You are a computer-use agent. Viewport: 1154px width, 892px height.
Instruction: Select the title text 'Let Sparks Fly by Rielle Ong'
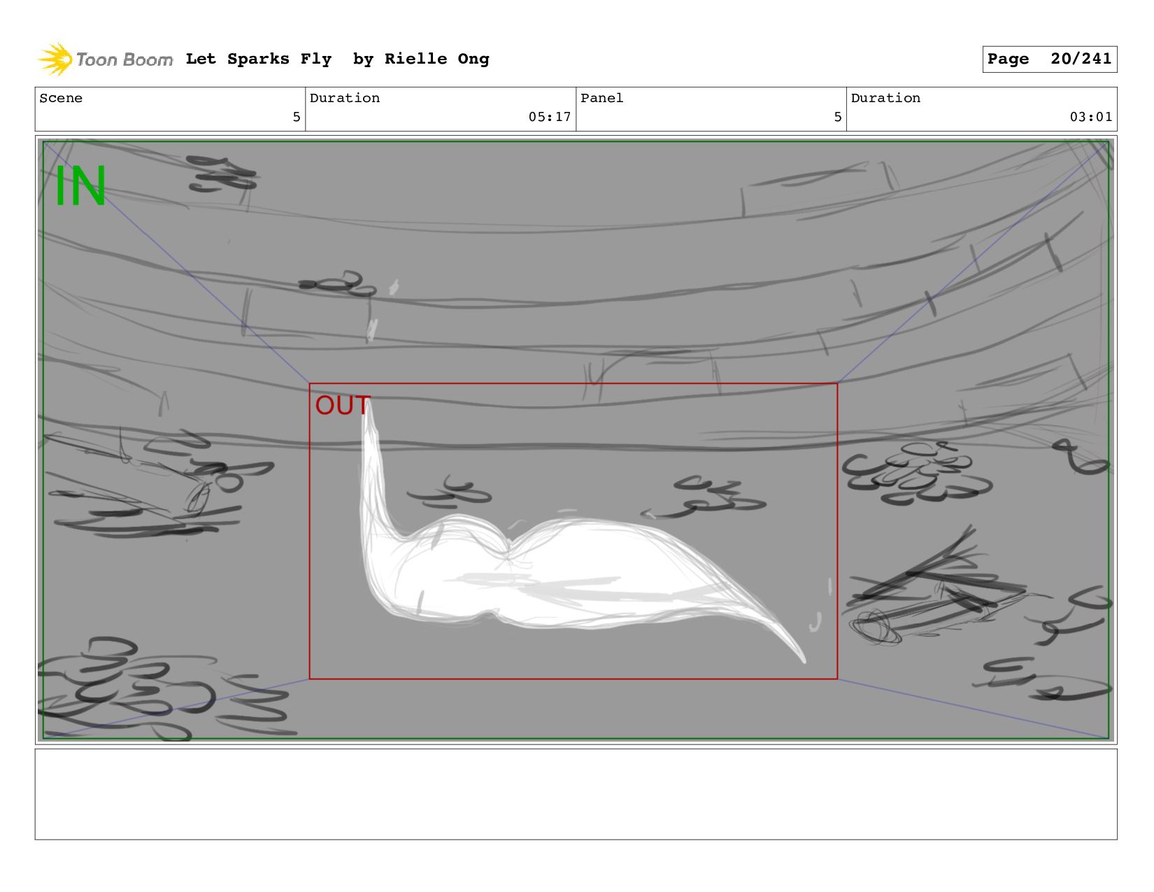coord(337,59)
